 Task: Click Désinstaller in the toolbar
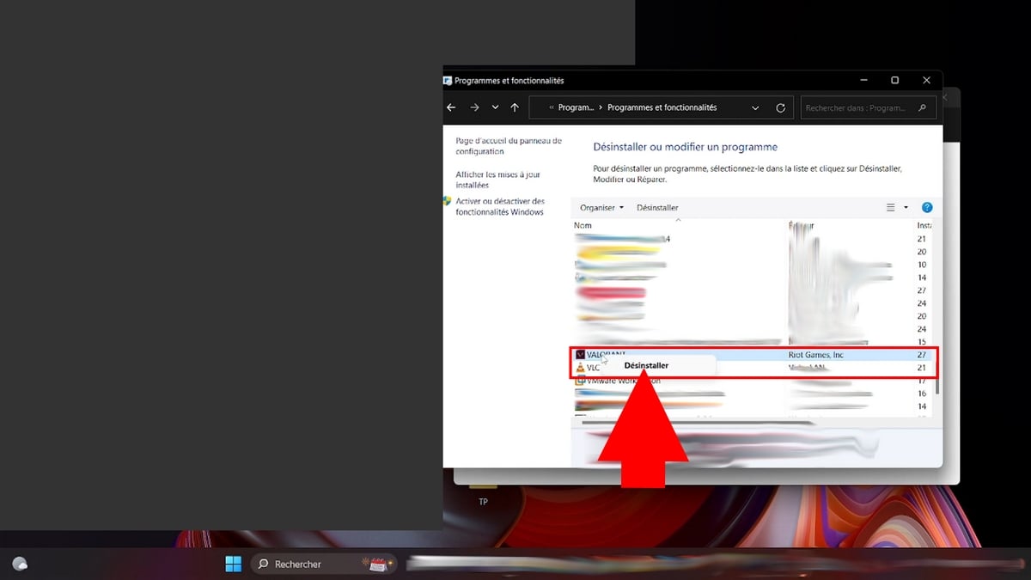(657, 208)
